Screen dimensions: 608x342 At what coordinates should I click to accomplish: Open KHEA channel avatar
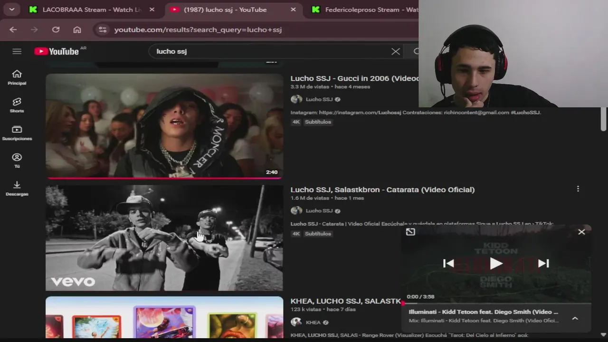296,322
